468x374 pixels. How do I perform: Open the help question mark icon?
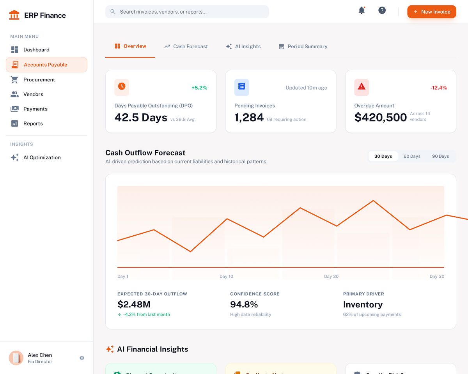pyautogui.click(x=382, y=11)
